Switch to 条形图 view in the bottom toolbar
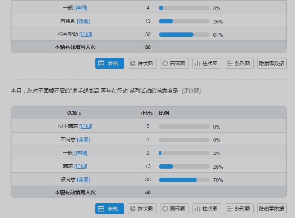This screenshot has height=218, width=295. coord(239,209)
